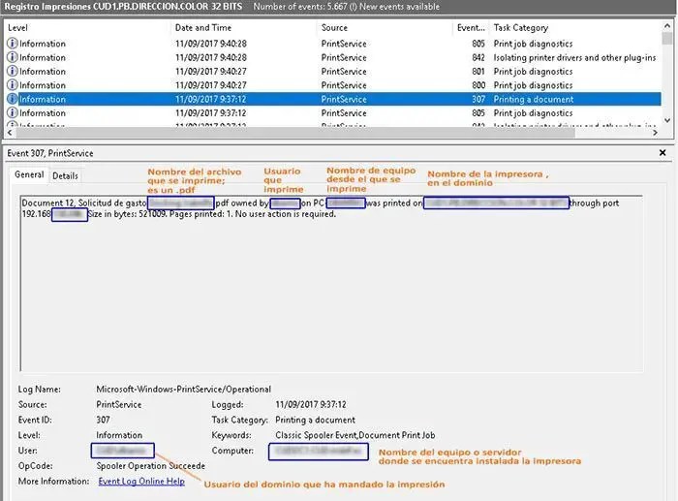Viewport: 678px width, 501px height.
Task: Click the 'Event 307, PrintService' pane title
Action: (x=50, y=153)
